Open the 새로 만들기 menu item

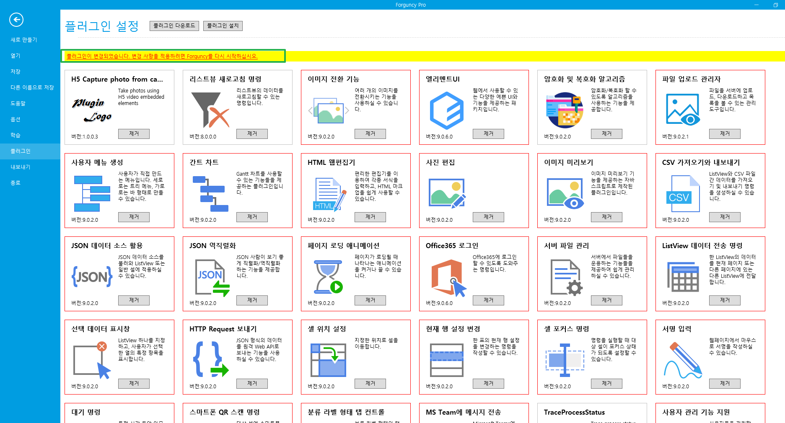(30, 40)
